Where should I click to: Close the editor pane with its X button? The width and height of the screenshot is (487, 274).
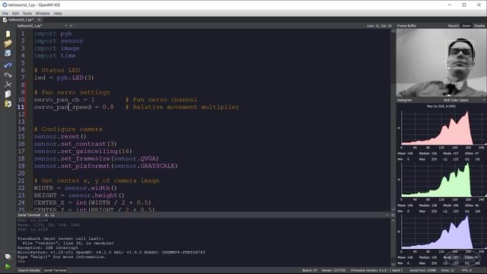pyautogui.click(x=71, y=26)
